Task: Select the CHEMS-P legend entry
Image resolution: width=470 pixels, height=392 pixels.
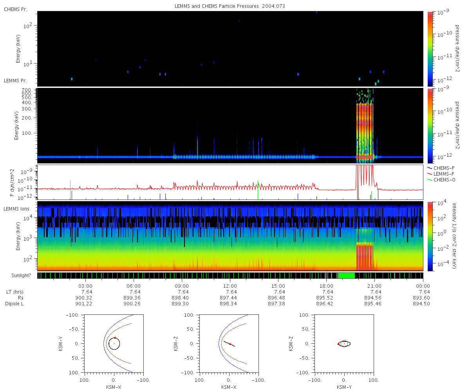Action: (442, 168)
